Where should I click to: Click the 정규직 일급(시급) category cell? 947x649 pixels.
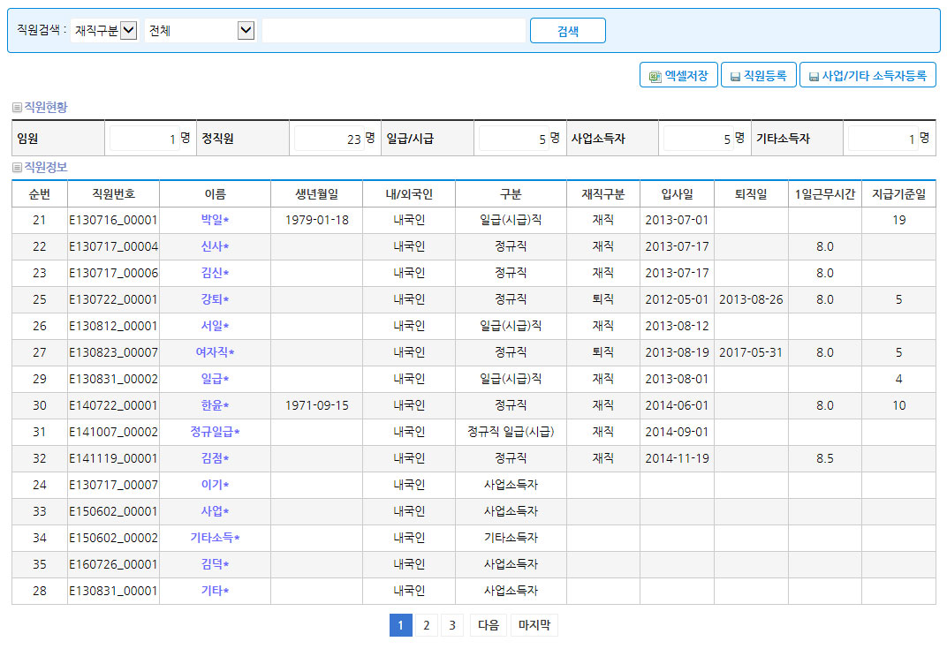511,433
